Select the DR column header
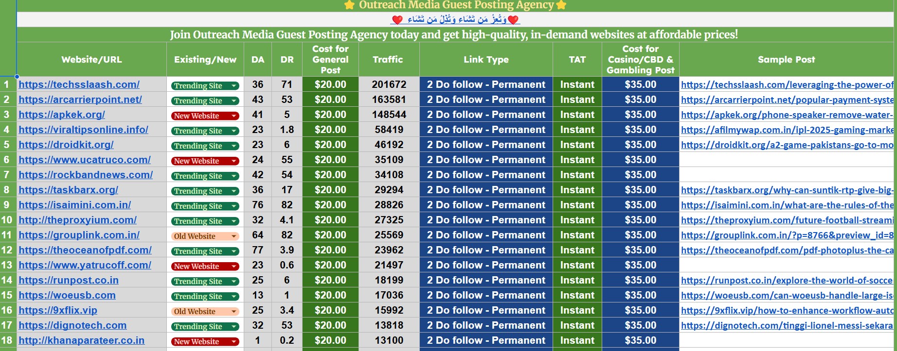The width and height of the screenshot is (897, 351). pyautogui.click(x=287, y=59)
